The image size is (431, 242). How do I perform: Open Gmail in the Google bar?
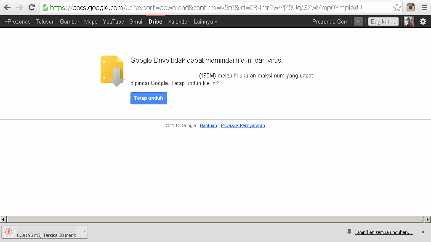136,21
